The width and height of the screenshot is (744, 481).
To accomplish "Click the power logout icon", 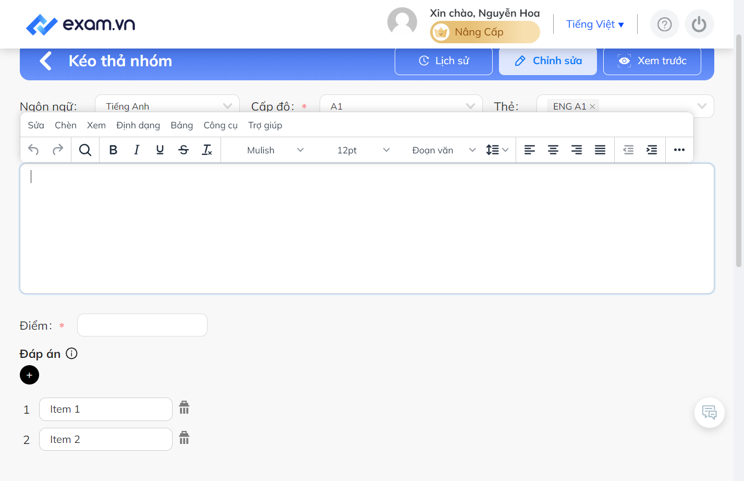I will click(x=699, y=24).
